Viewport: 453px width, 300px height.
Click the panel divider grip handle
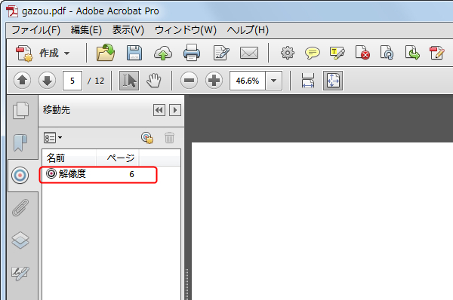pyautogui.click(x=187, y=284)
